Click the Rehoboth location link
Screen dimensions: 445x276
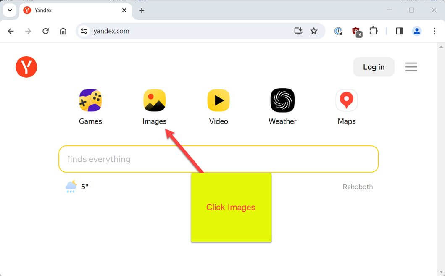tap(358, 187)
